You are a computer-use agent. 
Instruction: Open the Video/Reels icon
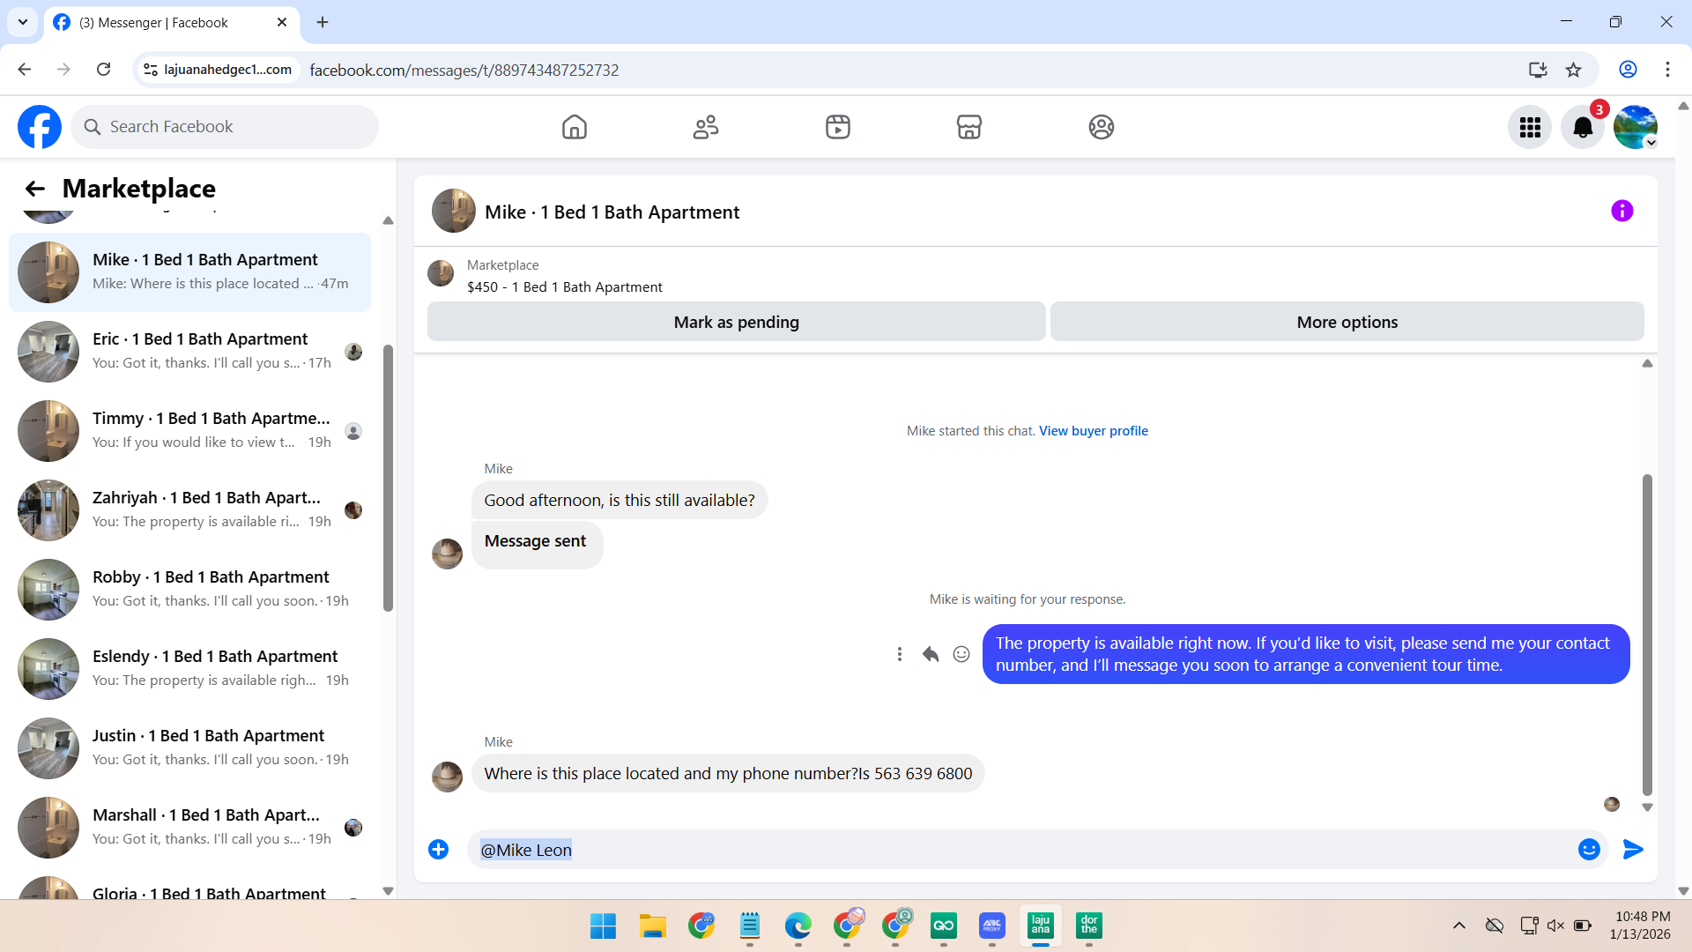coord(837,127)
